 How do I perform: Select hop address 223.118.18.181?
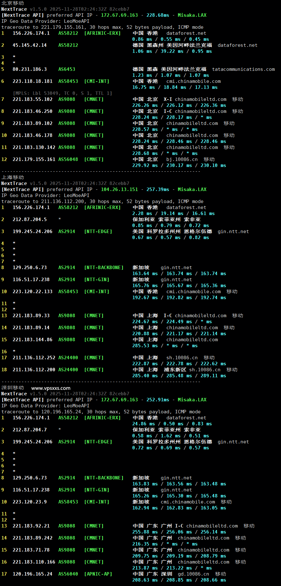[32, 81]
